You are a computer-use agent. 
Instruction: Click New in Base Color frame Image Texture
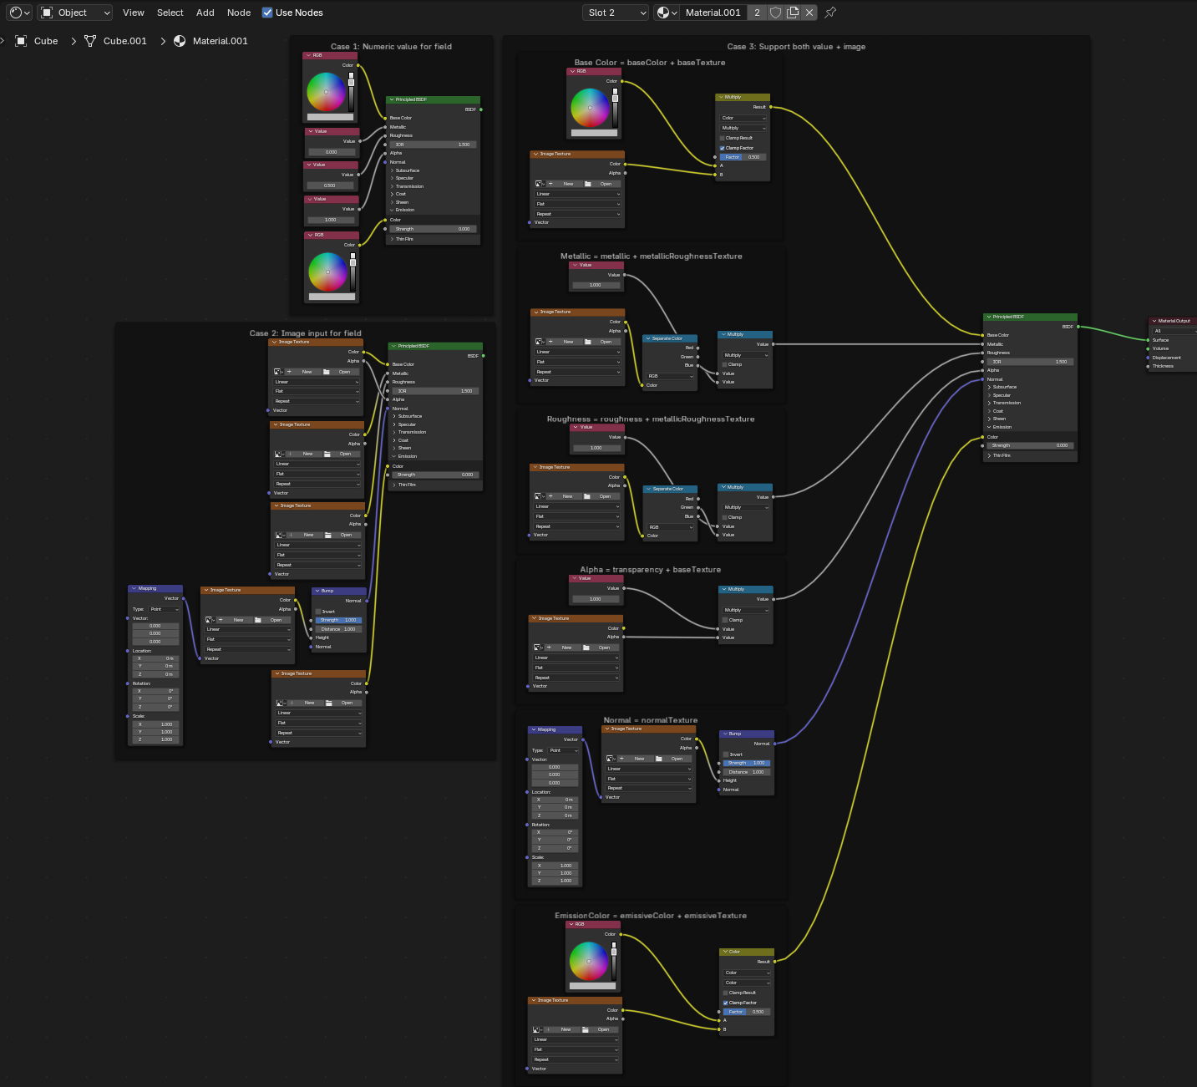click(x=564, y=184)
